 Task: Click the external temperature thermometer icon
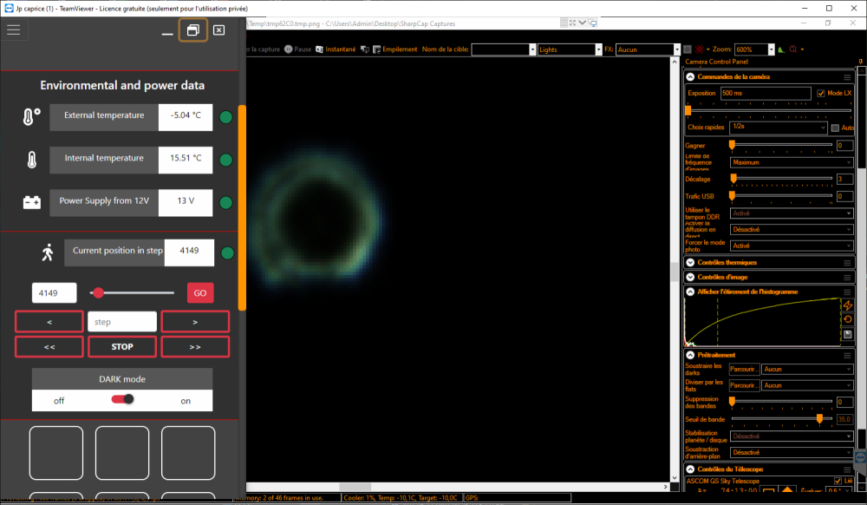pos(31,116)
